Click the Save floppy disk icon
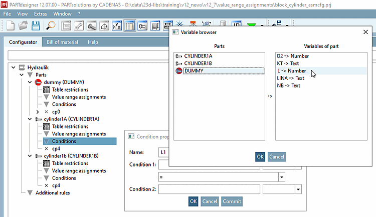The height and width of the screenshot is (217, 376). click(36, 25)
